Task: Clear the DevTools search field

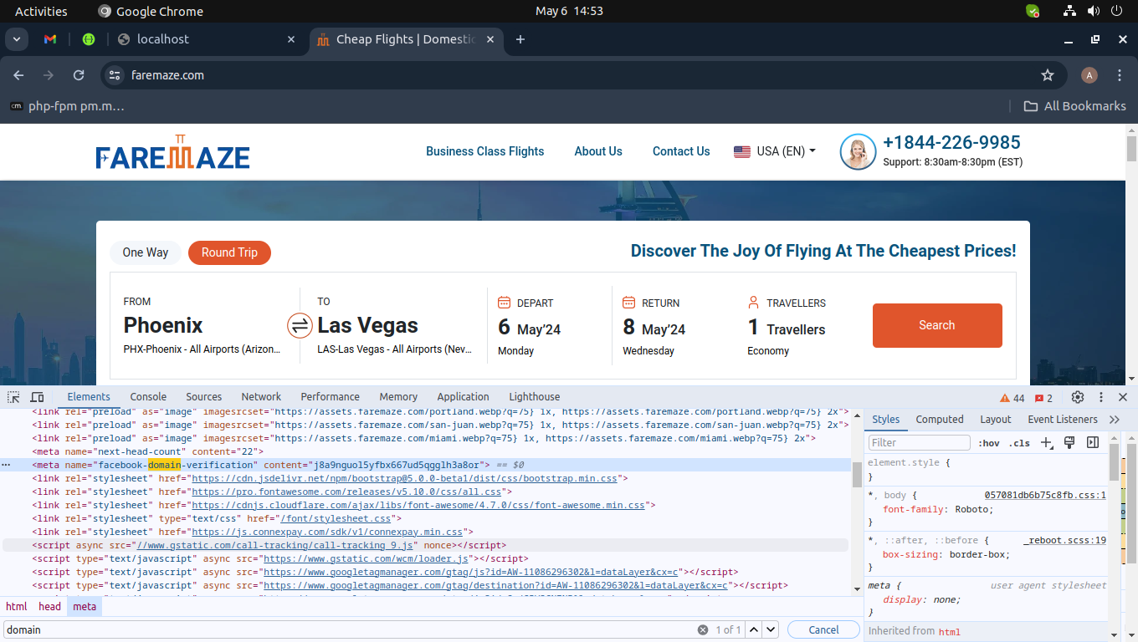Action: (703, 629)
